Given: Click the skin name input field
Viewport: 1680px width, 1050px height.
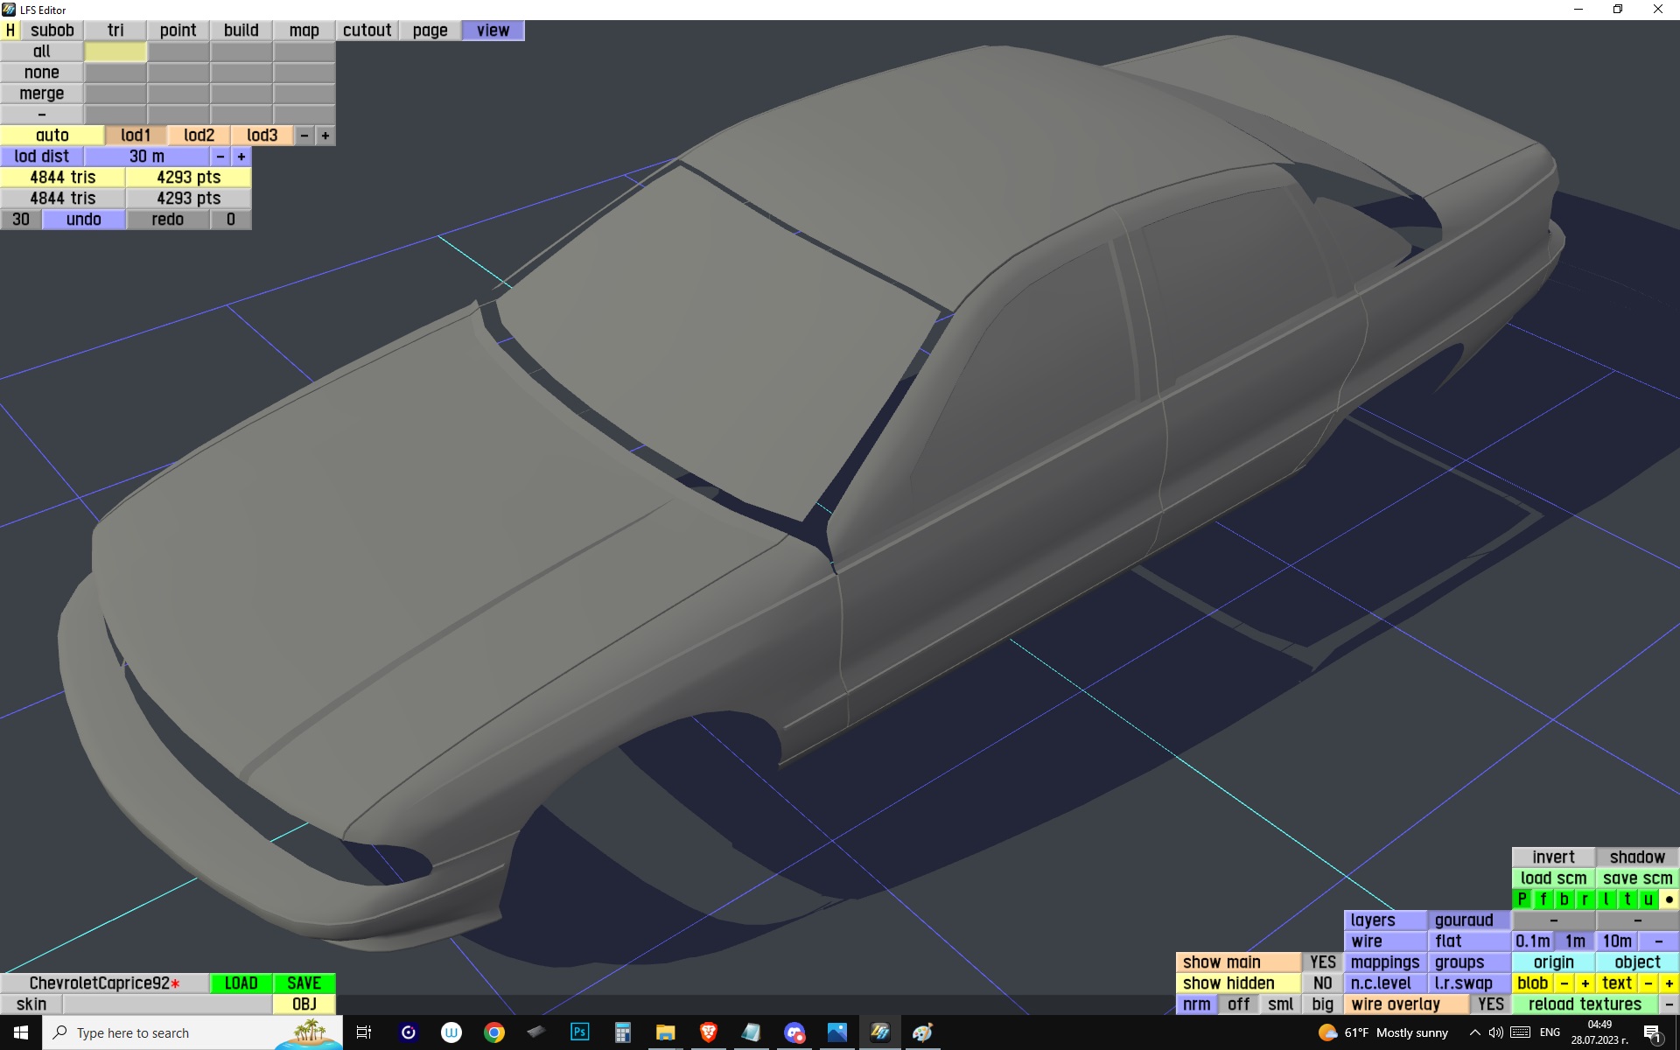Looking at the screenshot, I should [166, 1004].
